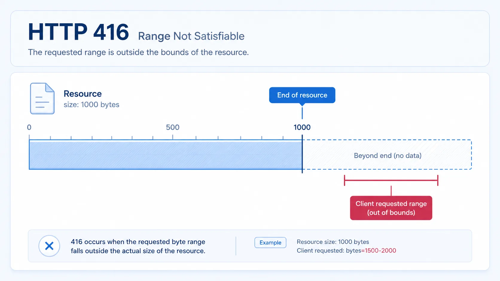Click 'falls outside the actual size' text line

tap(138, 251)
